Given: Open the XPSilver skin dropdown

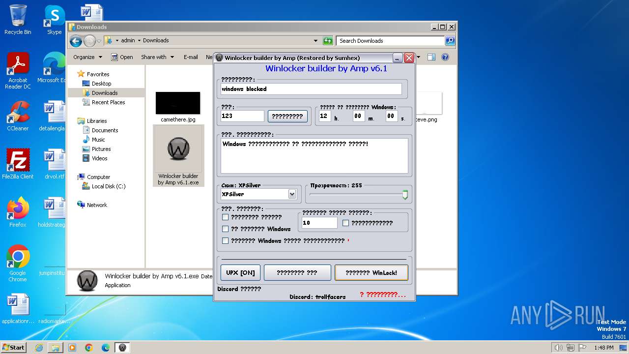Looking at the screenshot, I should pos(292,194).
